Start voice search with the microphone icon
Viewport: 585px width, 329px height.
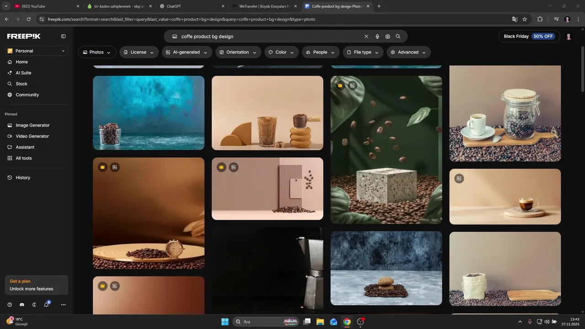point(377,37)
